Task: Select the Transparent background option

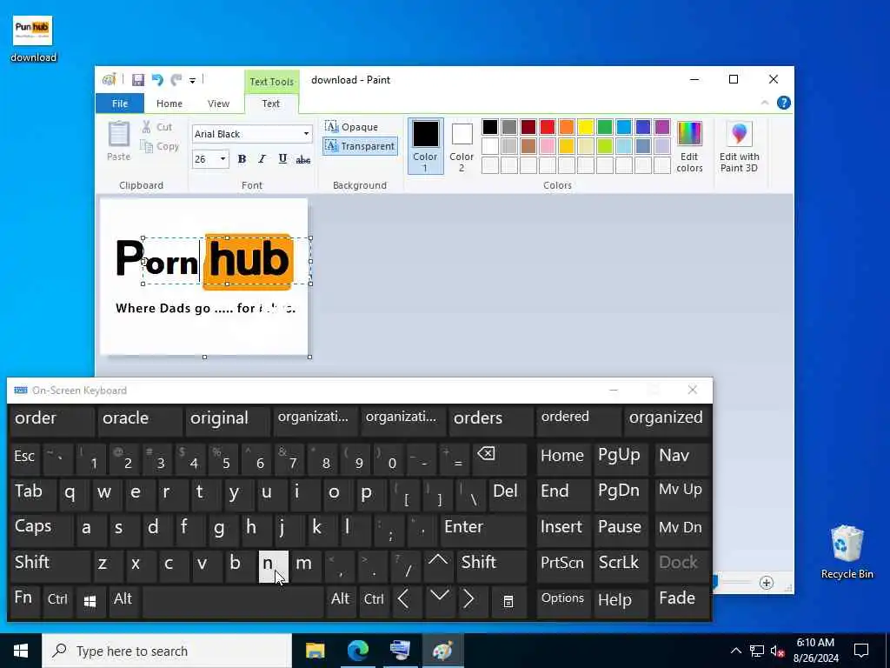Action: [360, 146]
